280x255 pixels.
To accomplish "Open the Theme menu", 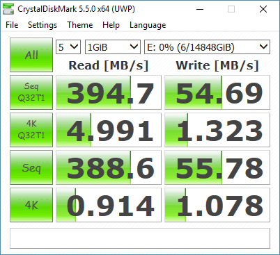I will [x=80, y=25].
